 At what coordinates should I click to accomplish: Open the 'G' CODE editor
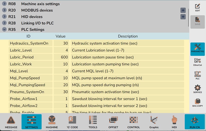72,122
